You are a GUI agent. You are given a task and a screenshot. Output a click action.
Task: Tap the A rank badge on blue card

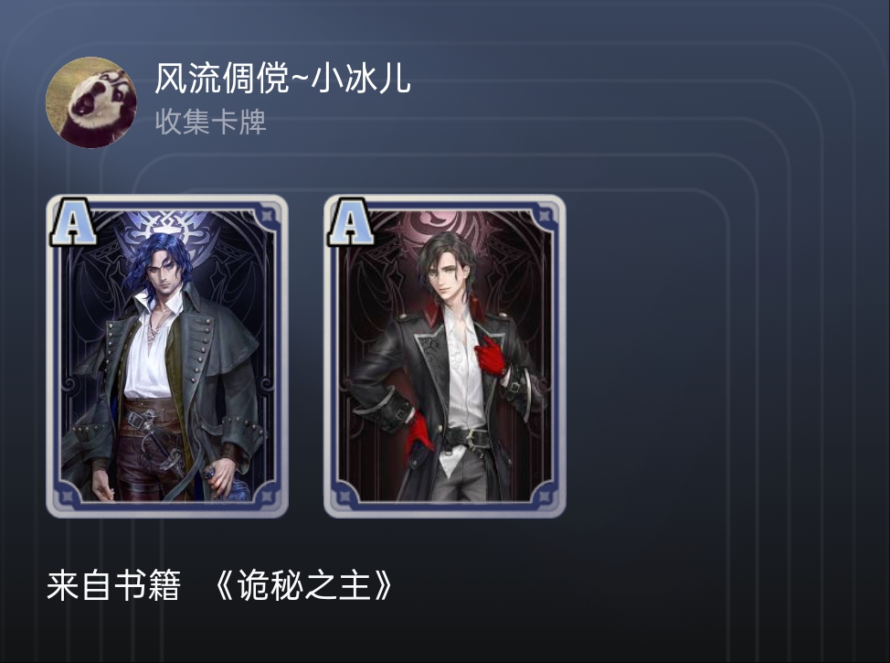click(73, 221)
